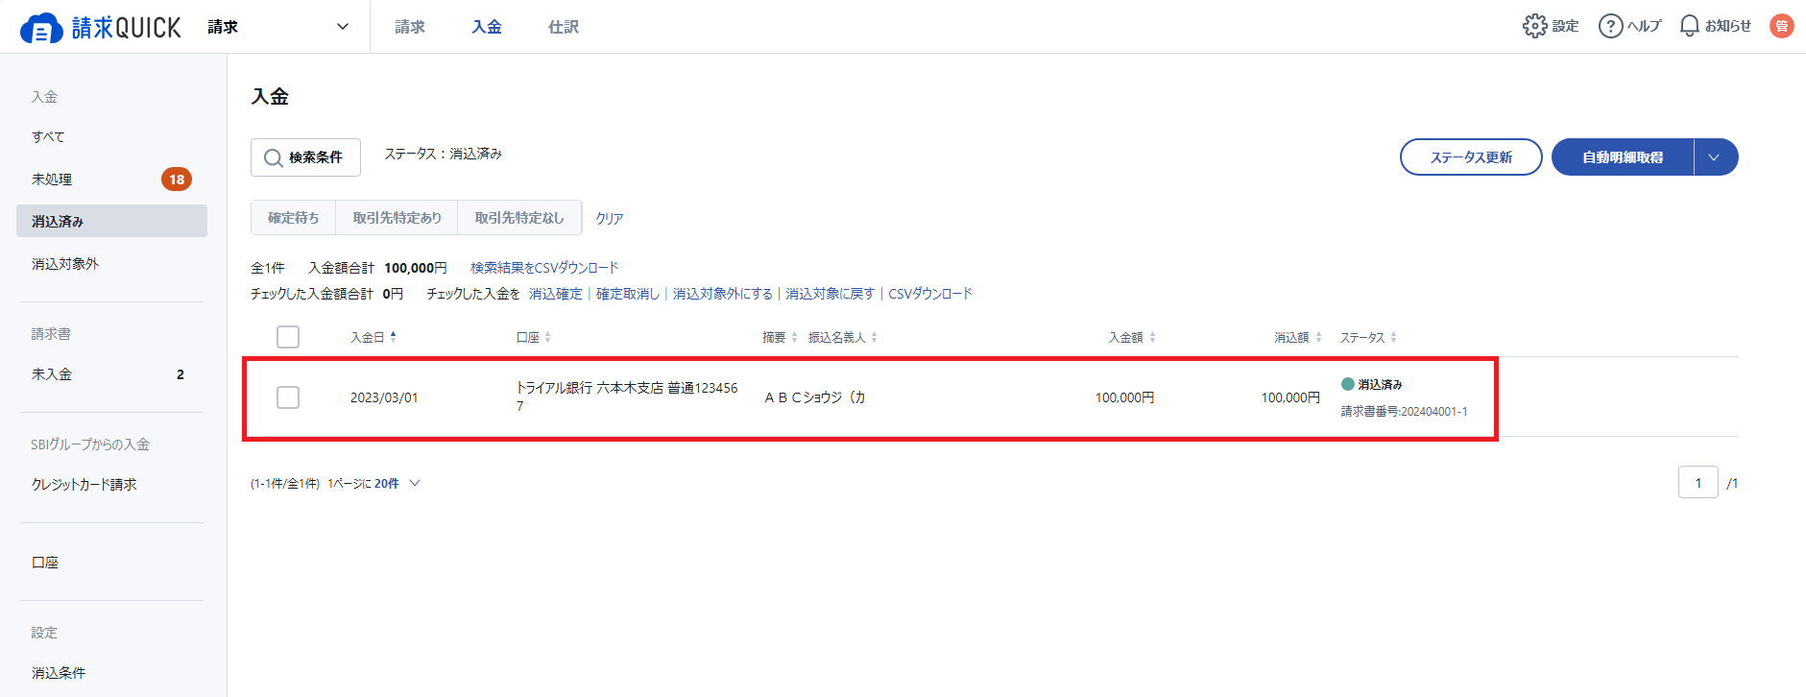Image resolution: width=1806 pixels, height=697 pixels.
Task: Click the 消込対象外にする link
Action: pyautogui.click(x=723, y=294)
